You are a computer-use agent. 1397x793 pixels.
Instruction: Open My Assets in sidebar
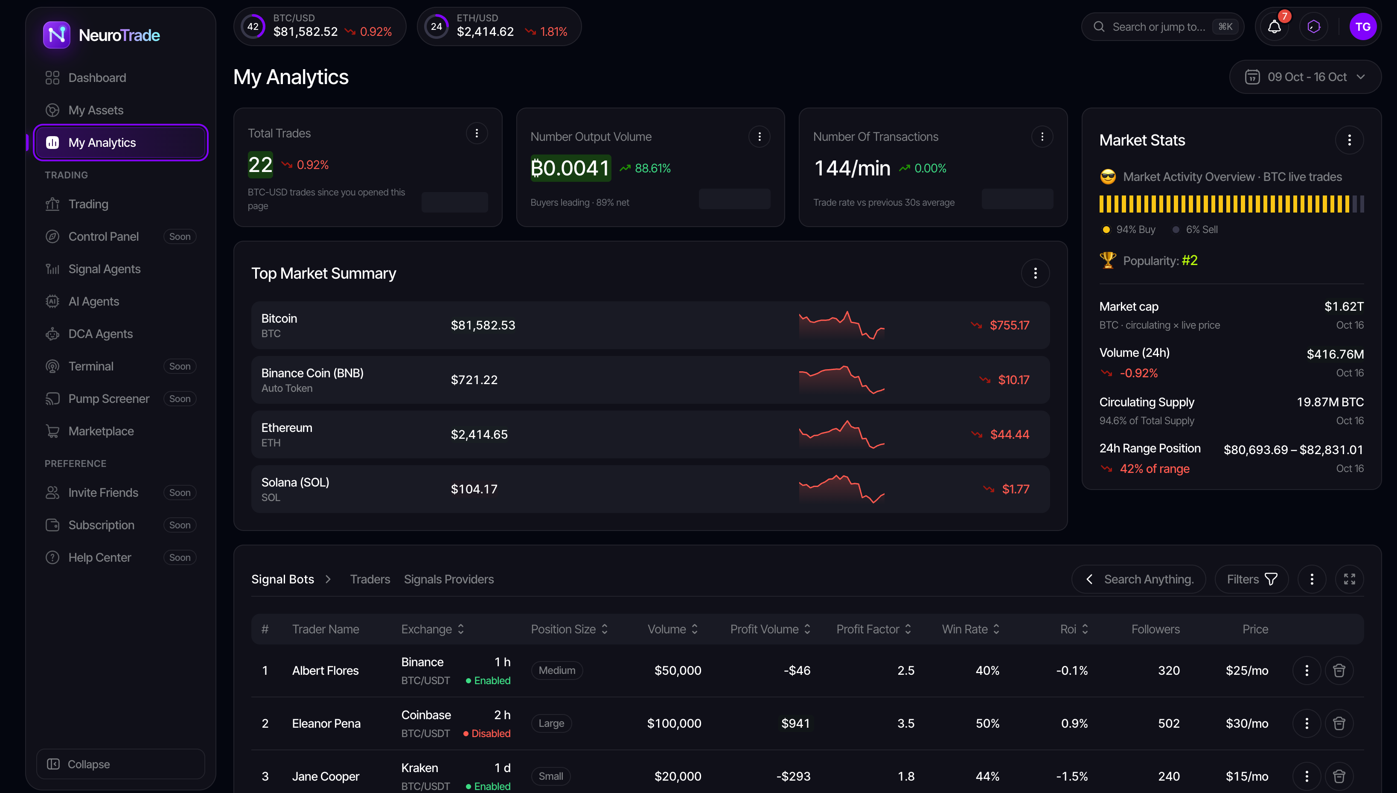[120, 110]
